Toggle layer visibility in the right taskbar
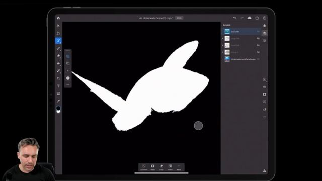The image size is (322, 181). (x=265, y=87)
